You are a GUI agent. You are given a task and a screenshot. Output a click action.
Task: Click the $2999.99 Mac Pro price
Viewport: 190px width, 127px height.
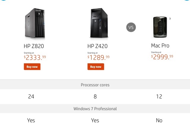click(x=162, y=57)
